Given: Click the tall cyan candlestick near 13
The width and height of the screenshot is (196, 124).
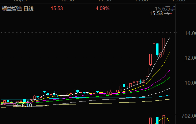Looking at the screenshot, I should click(157, 49).
